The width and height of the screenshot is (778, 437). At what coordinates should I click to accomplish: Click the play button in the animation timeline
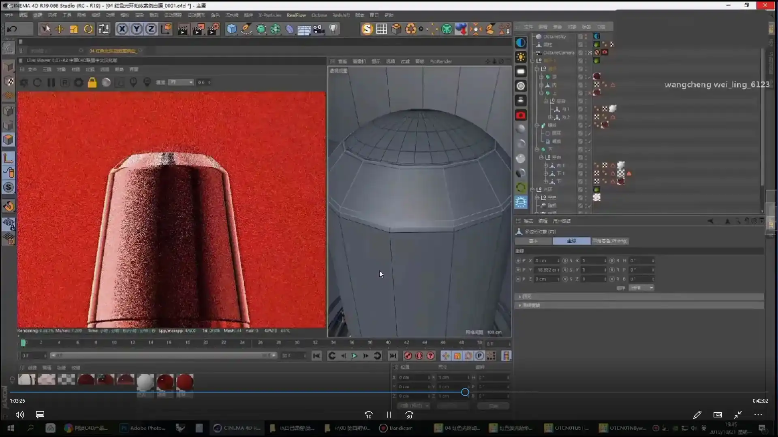coord(355,356)
